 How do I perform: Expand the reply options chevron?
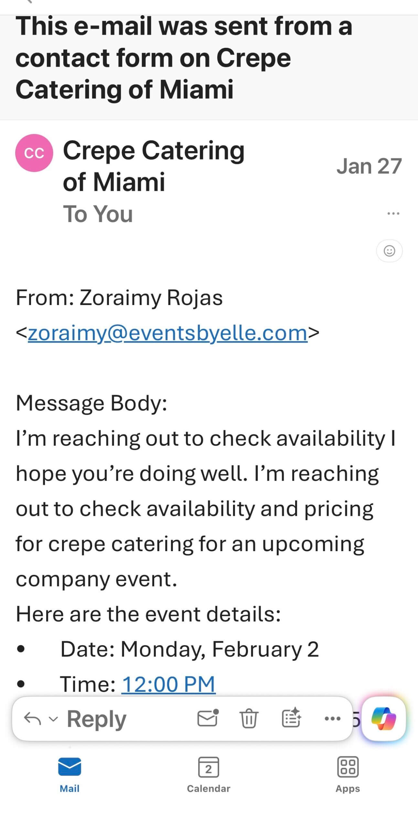[x=53, y=719]
